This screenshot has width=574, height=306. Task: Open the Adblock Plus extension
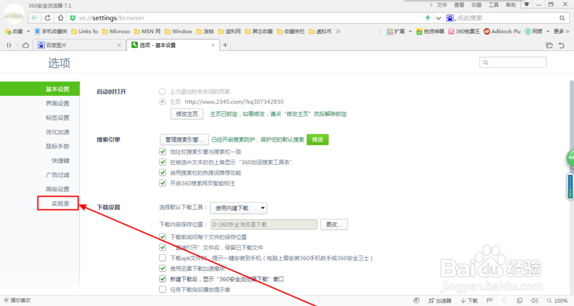tap(502, 32)
